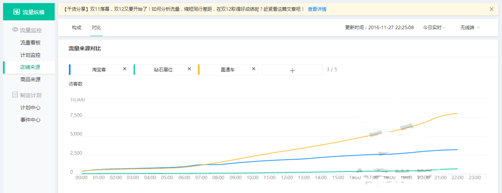
Task: Click the eye icon beside 流量监控
Action: pos(15,30)
